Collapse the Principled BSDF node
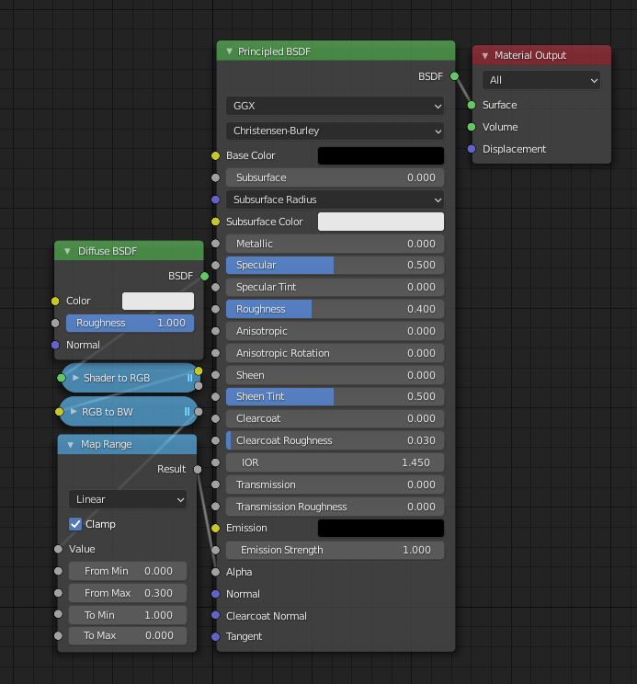Viewport: 637px width, 684px height. (229, 51)
